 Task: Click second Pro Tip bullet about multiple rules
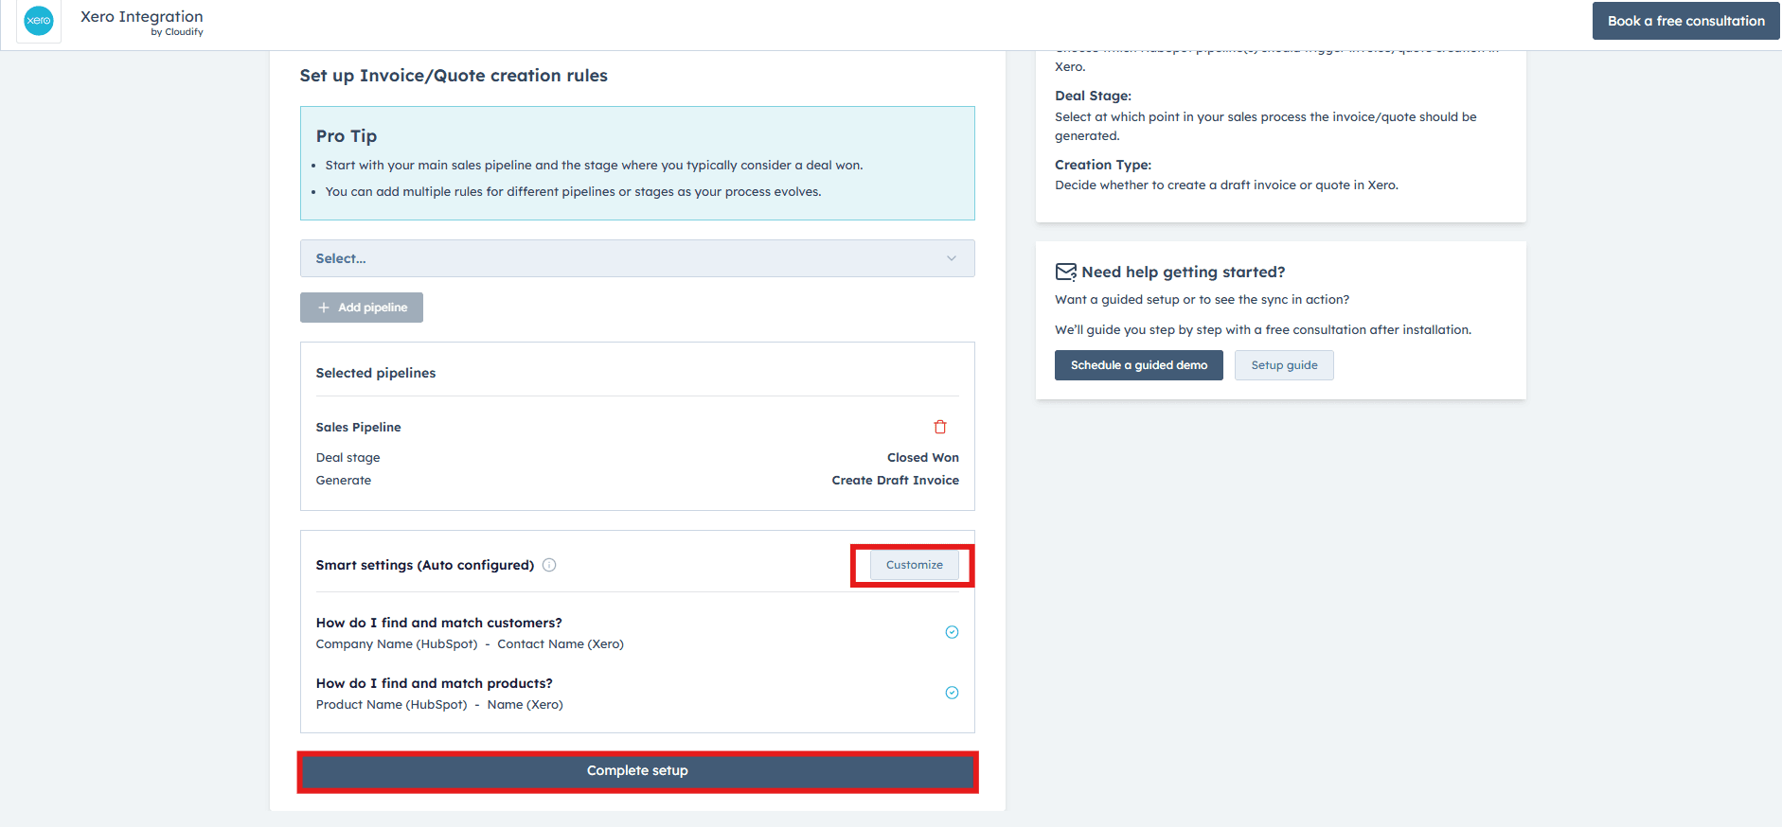(x=574, y=192)
